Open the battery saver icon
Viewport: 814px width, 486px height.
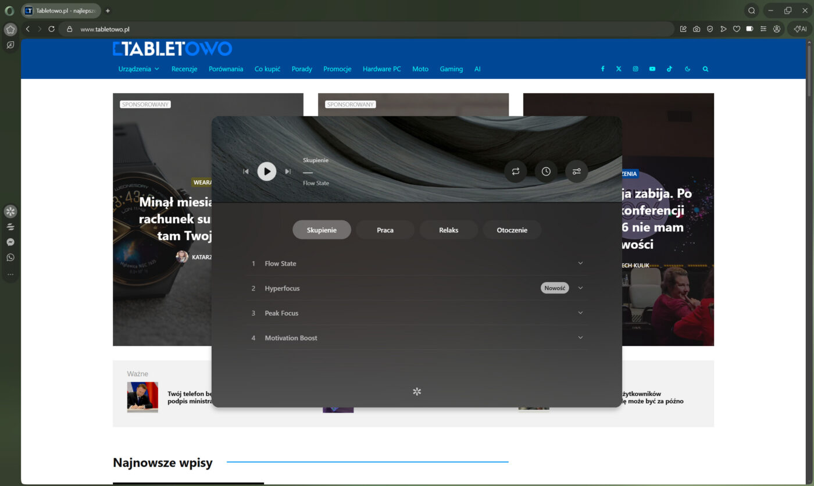point(750,29)
